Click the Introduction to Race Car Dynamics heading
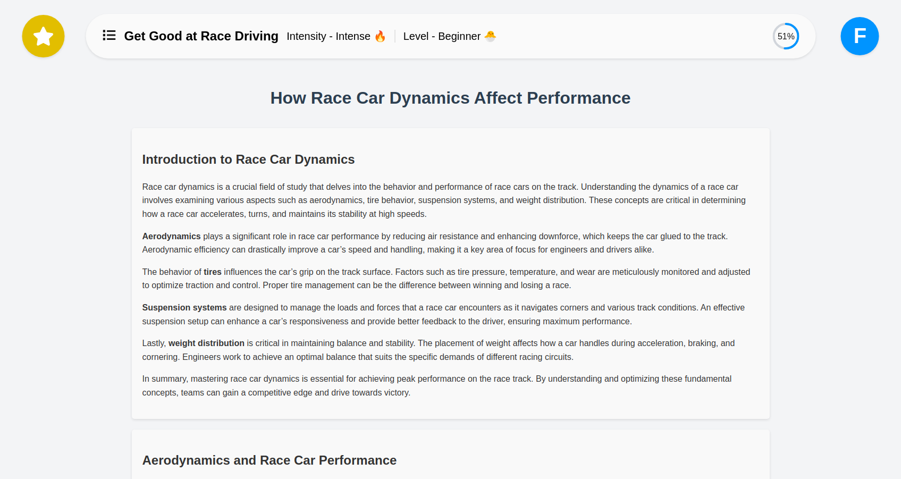 [x=248, y=159]
